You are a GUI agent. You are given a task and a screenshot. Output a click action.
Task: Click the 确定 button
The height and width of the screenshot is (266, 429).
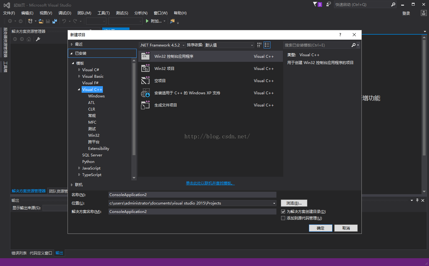coord(320,228)
